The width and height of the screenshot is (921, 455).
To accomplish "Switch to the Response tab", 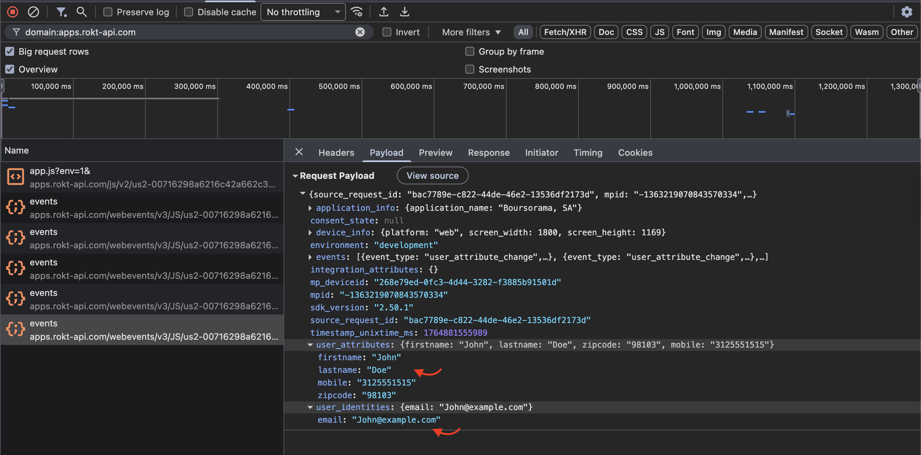I will 489,152.
